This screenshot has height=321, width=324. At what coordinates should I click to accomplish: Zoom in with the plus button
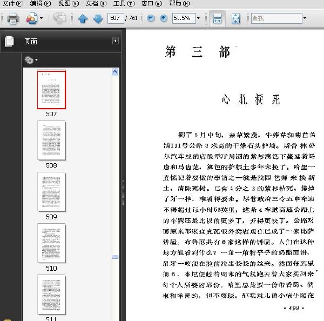[x=164, y=18]
